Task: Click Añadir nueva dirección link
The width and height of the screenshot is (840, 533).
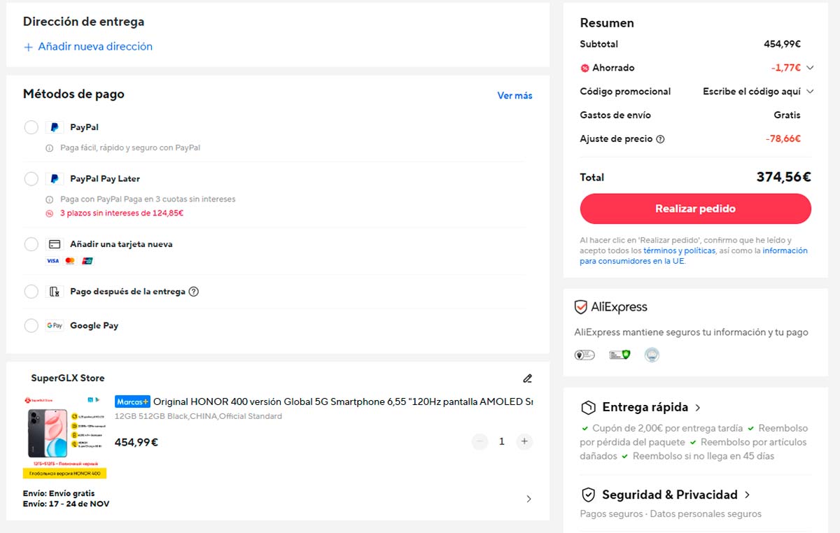Action: pos(88,47)
